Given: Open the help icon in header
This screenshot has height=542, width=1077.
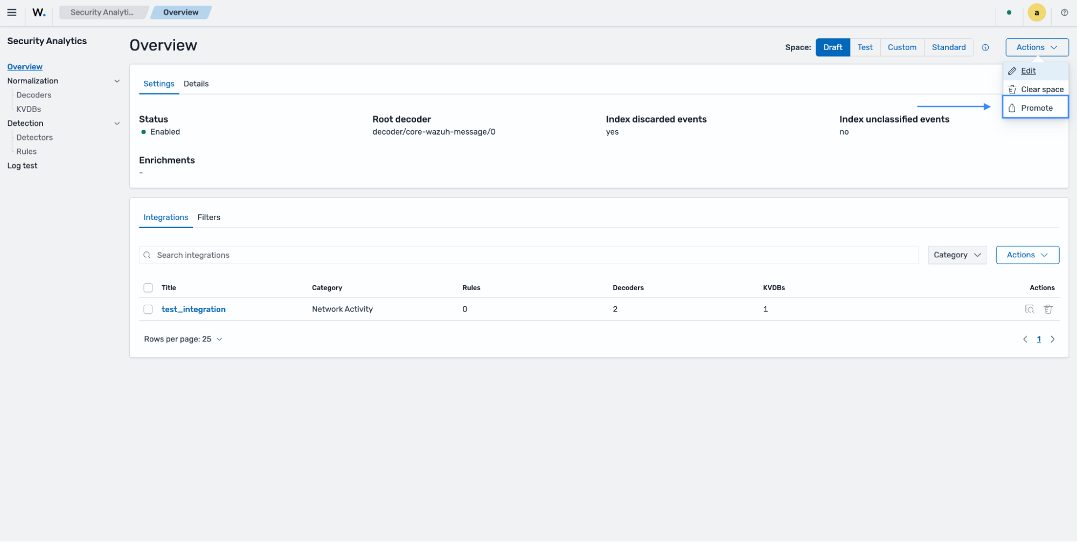Looking at the screenshot, I should pyautogui.click(x=1064, y=12).
